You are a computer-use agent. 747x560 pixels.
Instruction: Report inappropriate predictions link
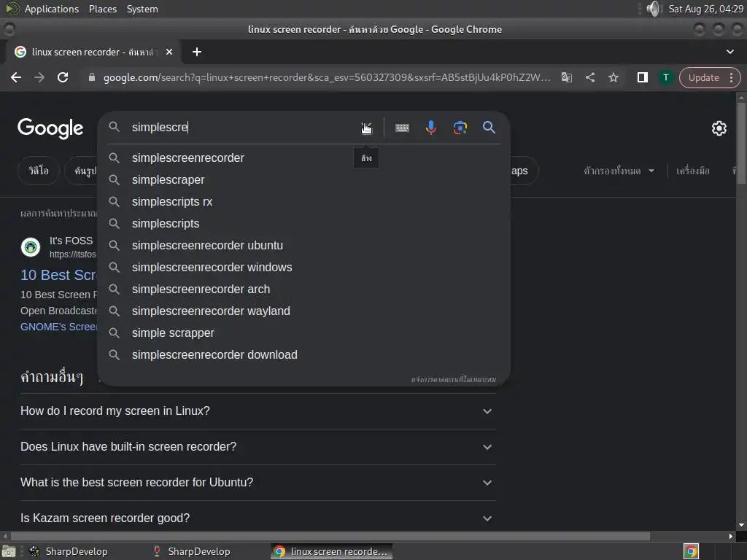click(x=453, y=379)
